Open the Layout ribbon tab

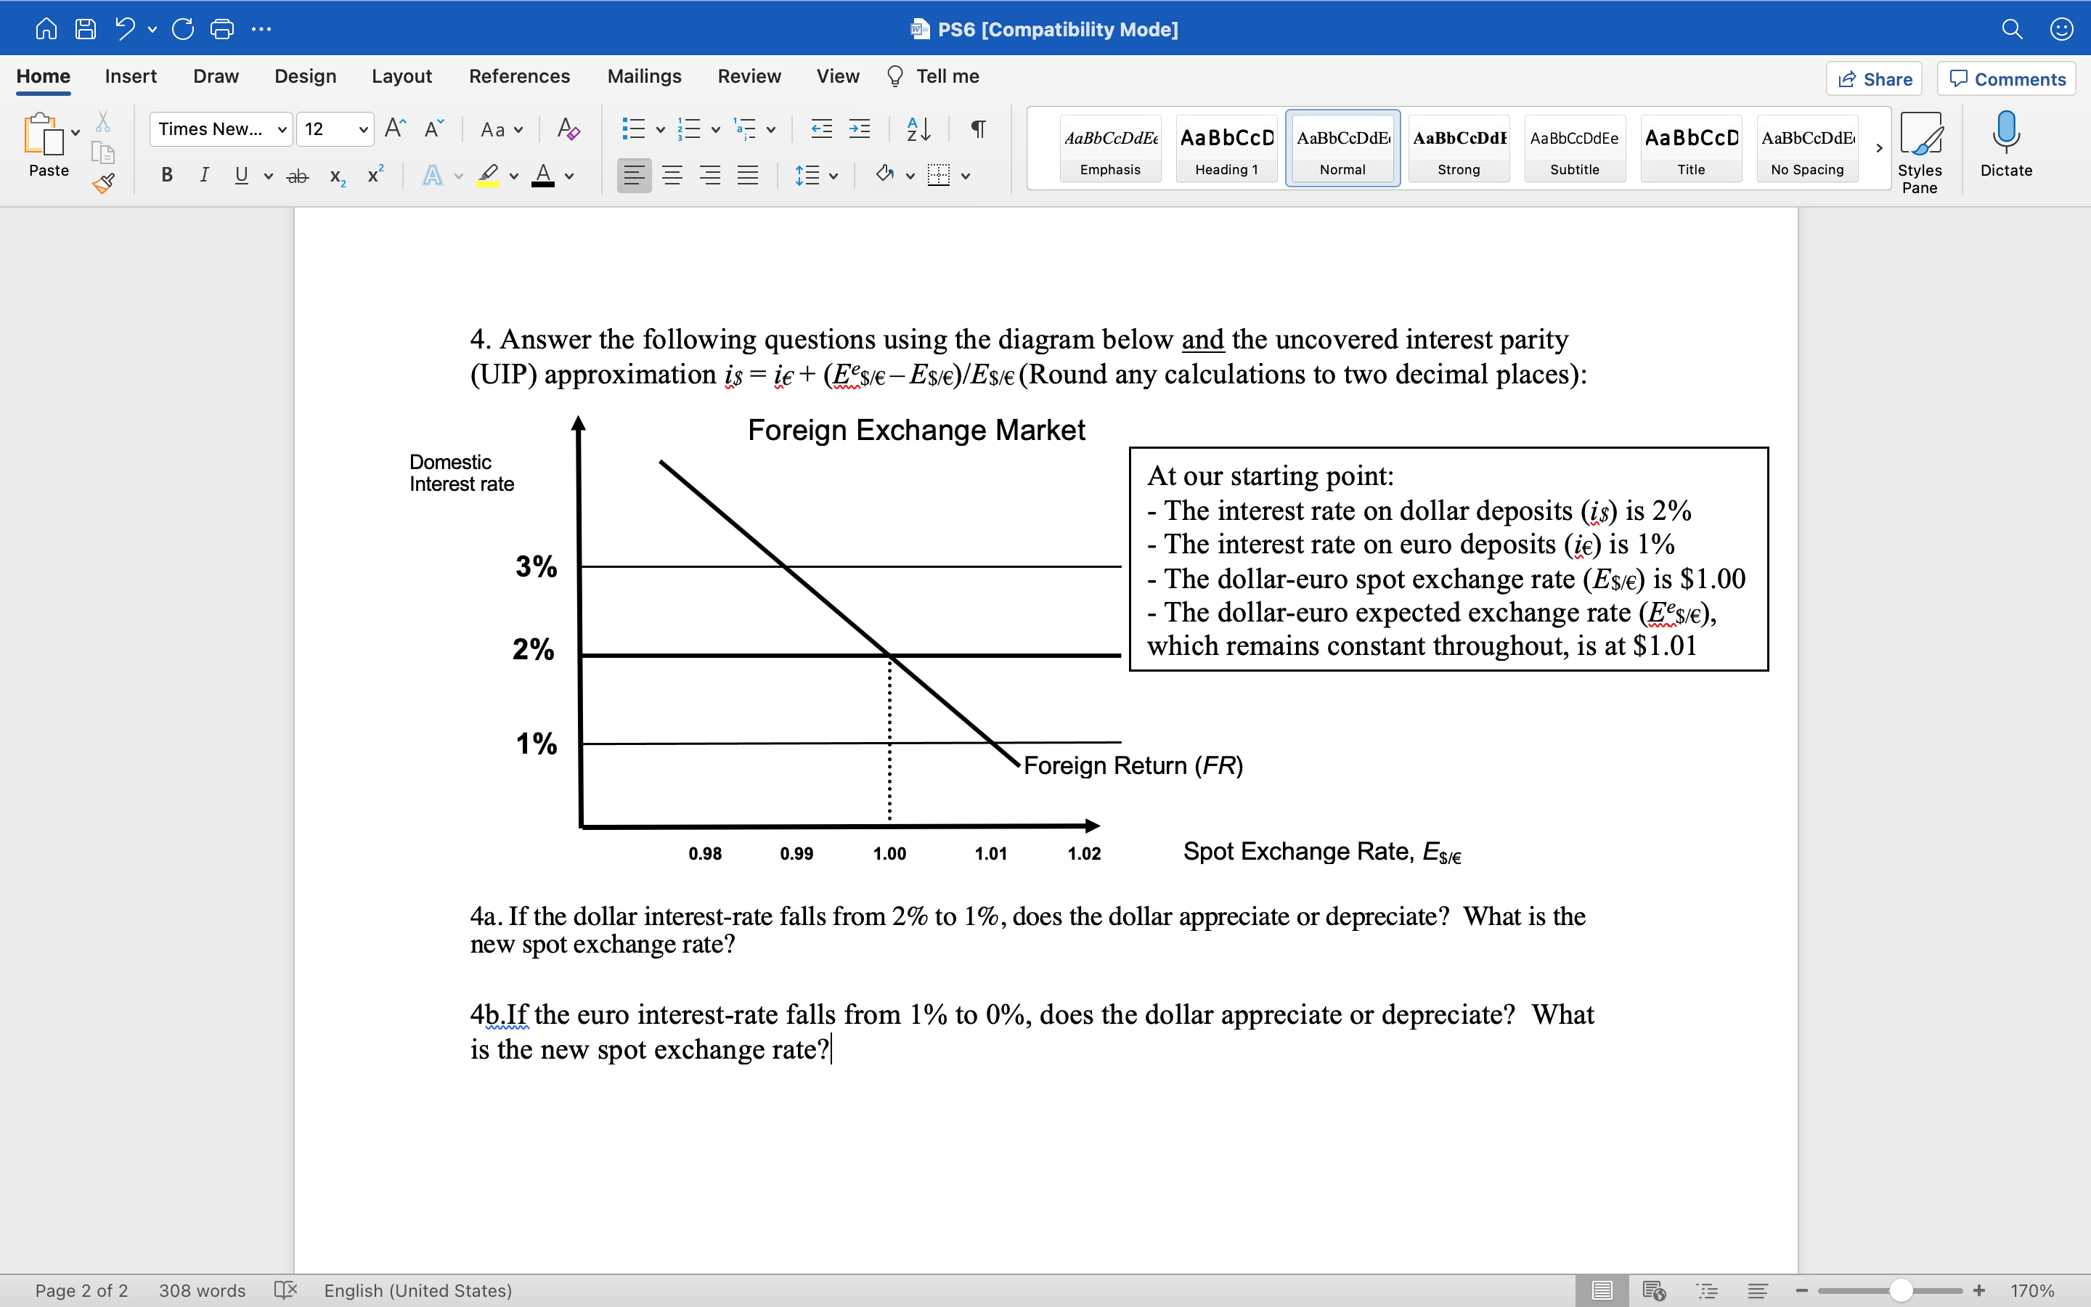click(x=401, y=76)
